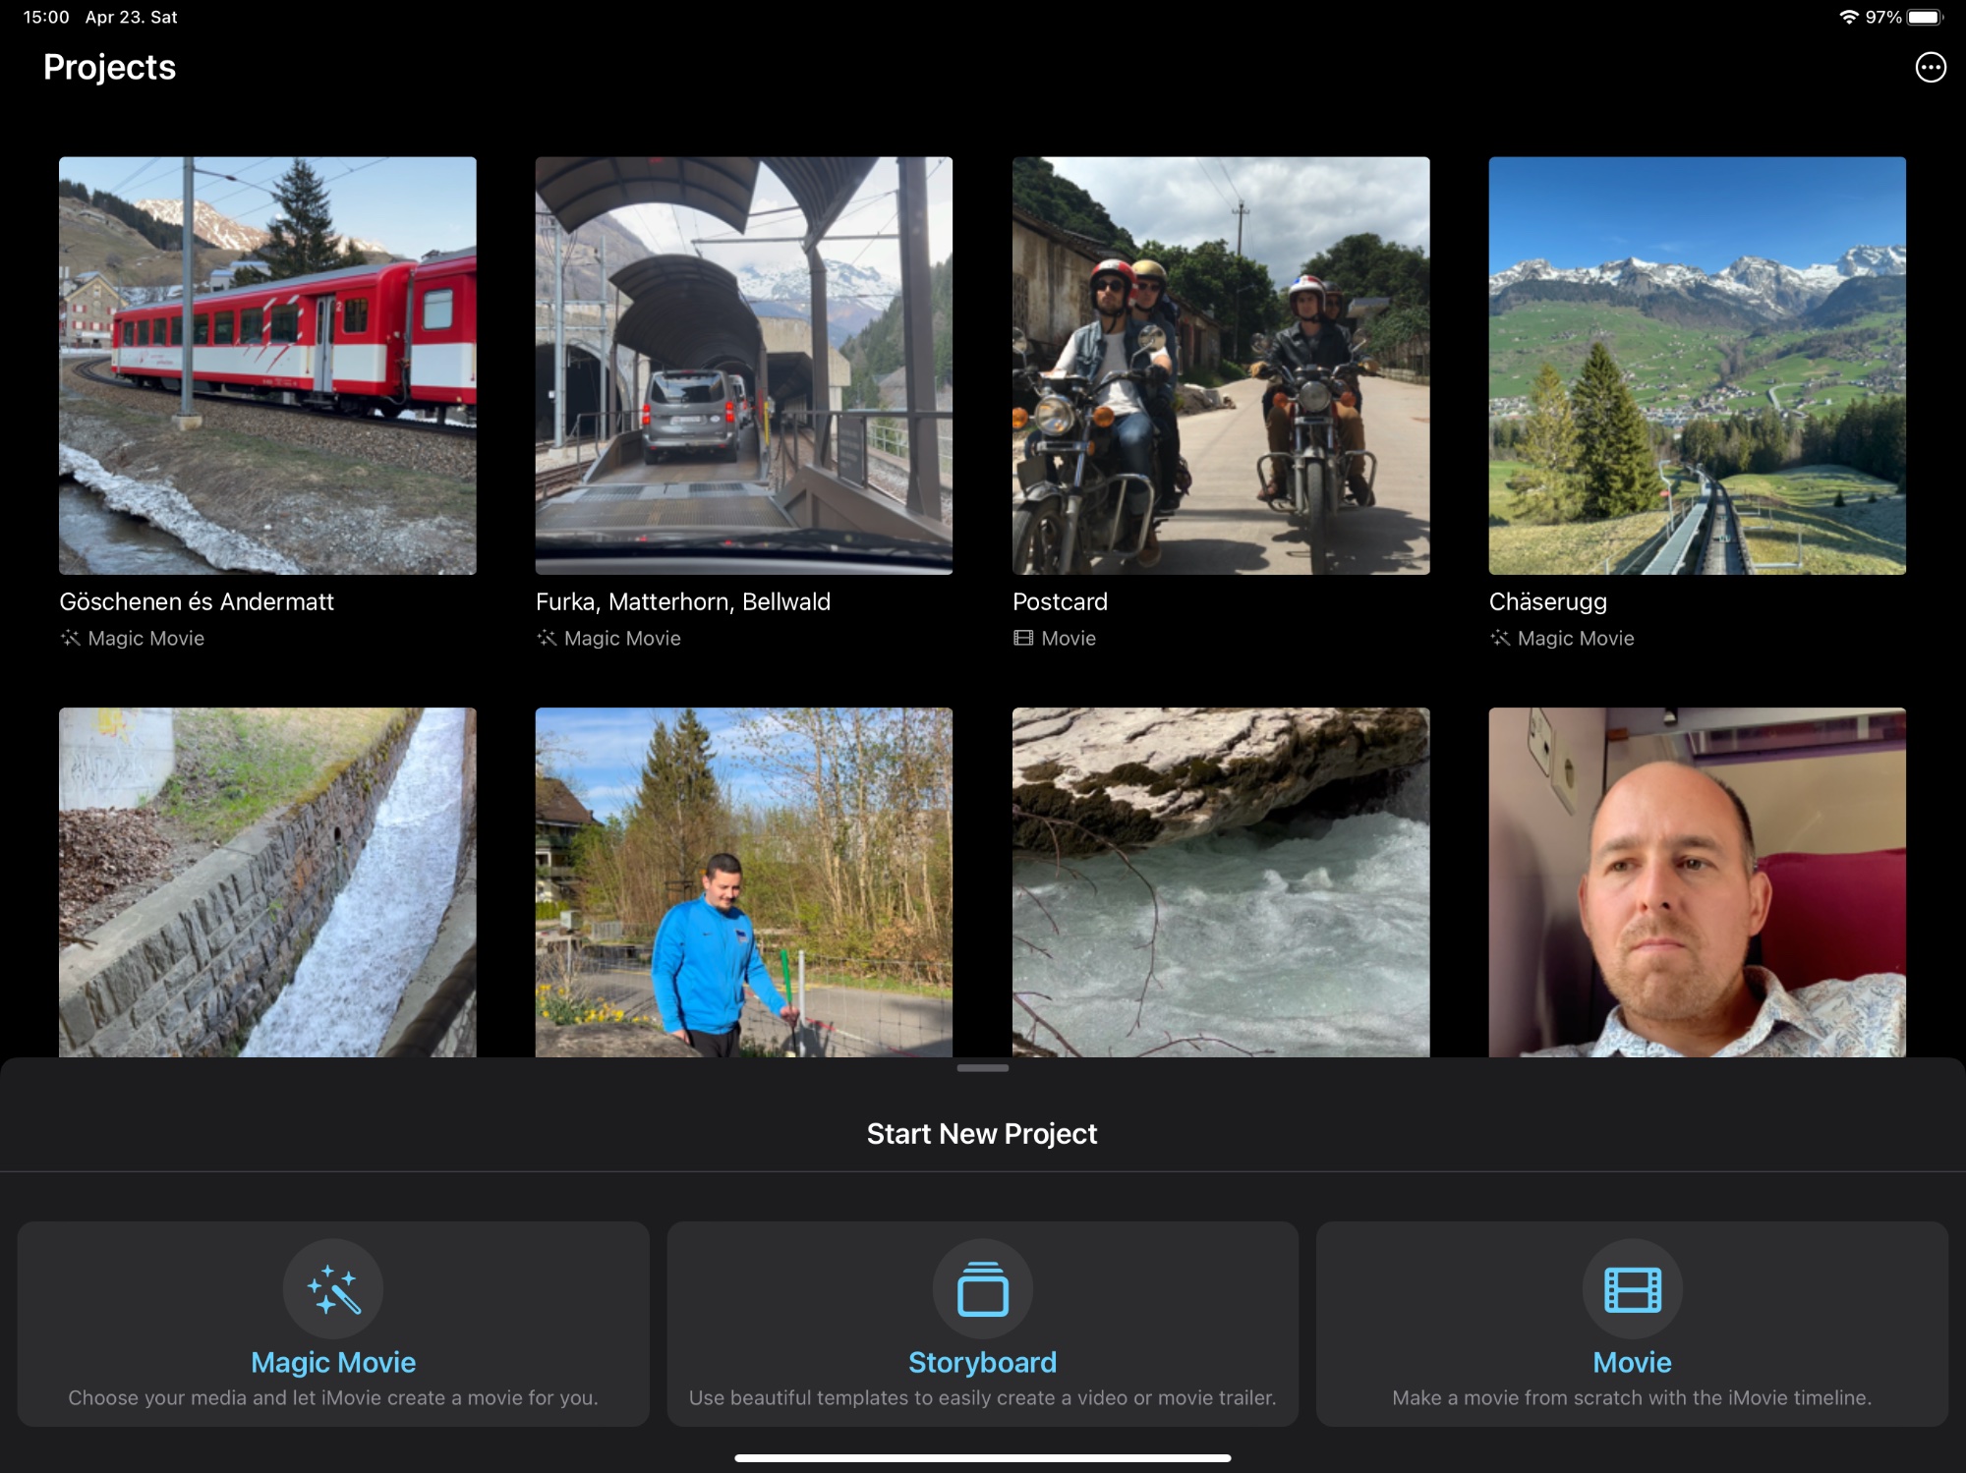Tap the Chäserugg project title
The width and height of the screenshot is (1966, 1474).
pos(1548,602)
